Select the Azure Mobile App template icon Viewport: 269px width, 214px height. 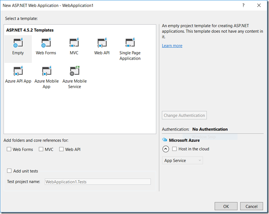click(46, 71)
